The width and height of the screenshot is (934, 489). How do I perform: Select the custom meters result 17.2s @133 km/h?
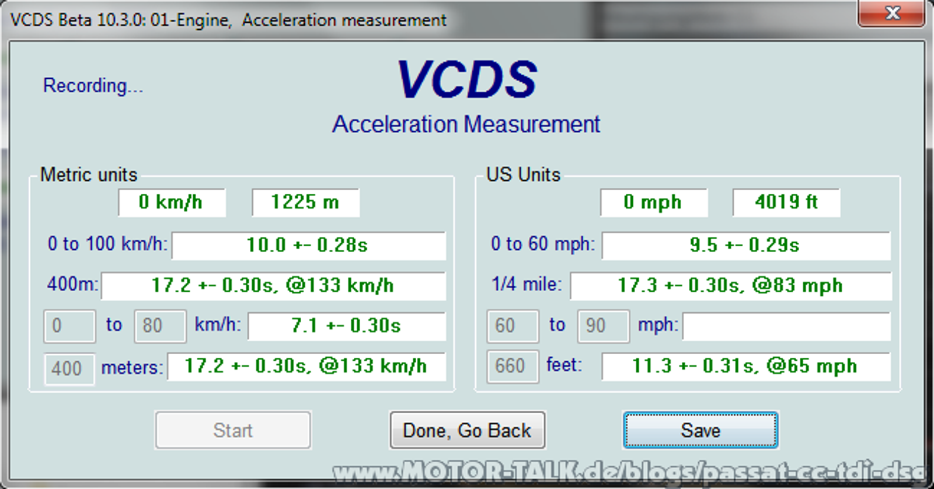coord(306,366)
